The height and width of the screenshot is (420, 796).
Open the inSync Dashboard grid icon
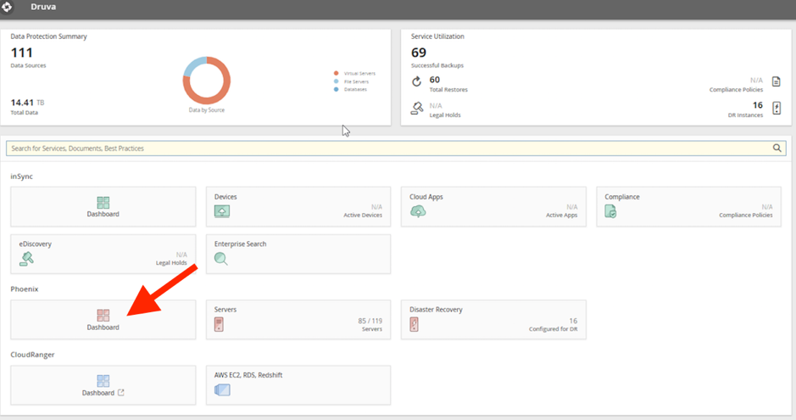tap(103, 203)
